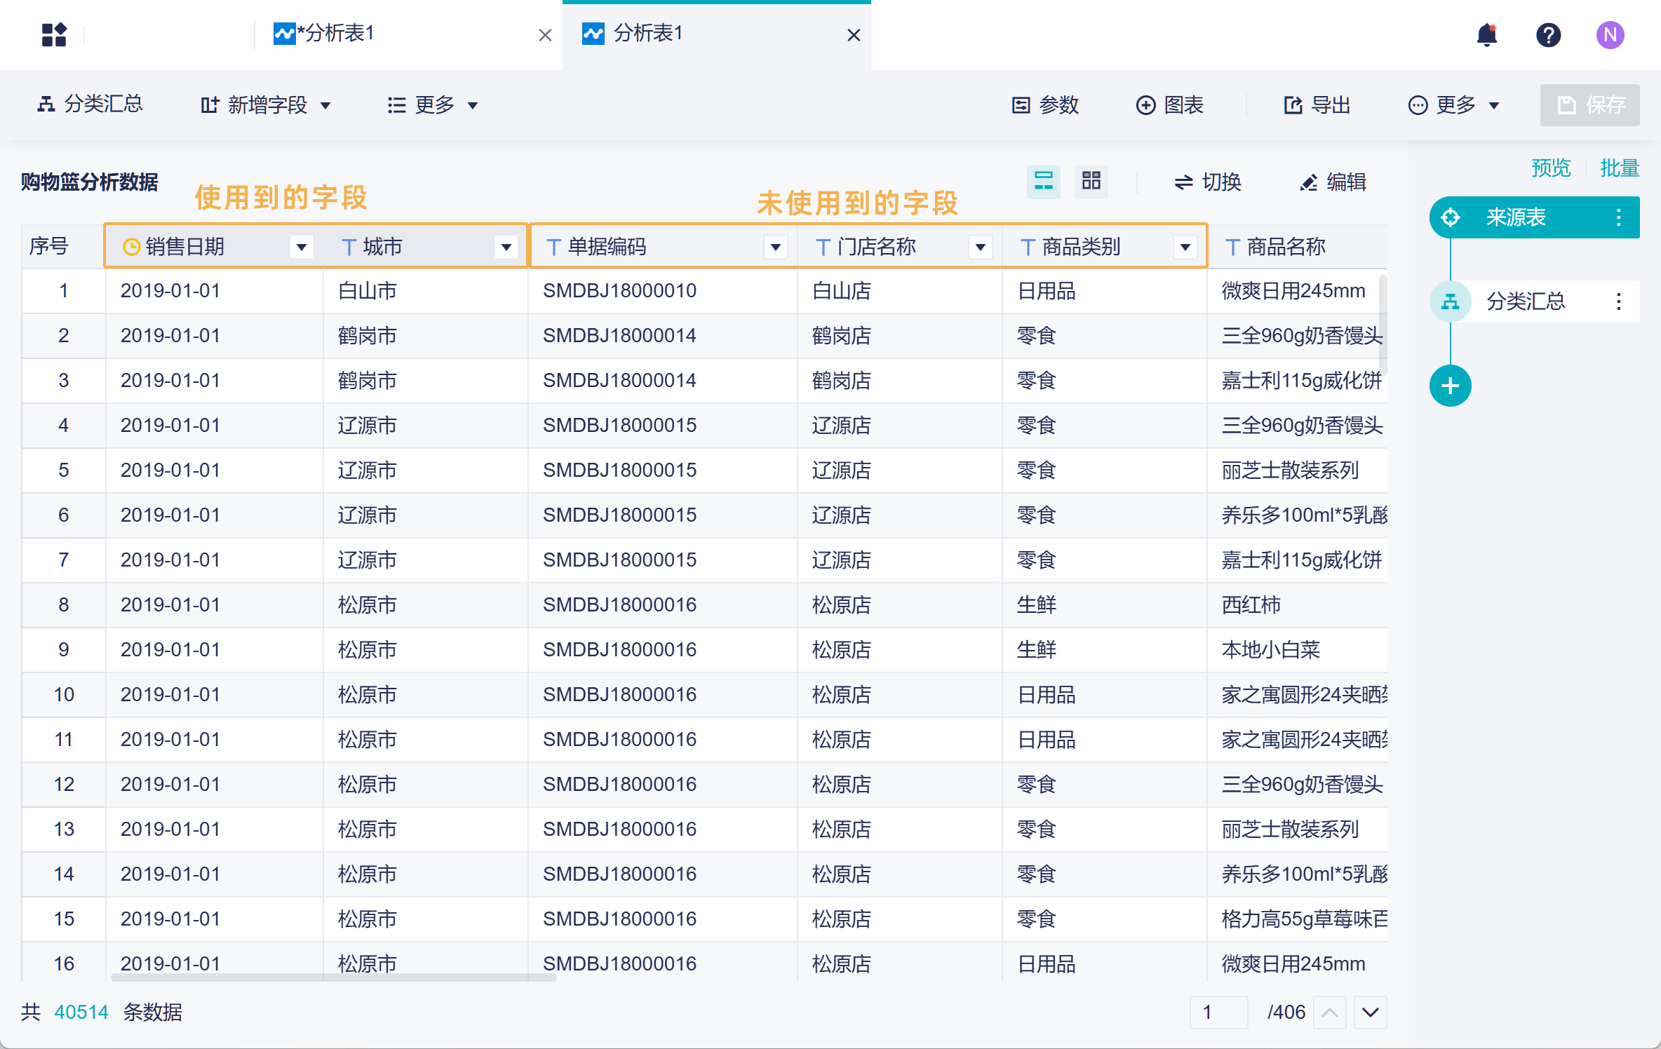Screen dimensions: 1661x1049
Task: Open 分类汇总 step three-dot menu
Action: (1618, 302)
